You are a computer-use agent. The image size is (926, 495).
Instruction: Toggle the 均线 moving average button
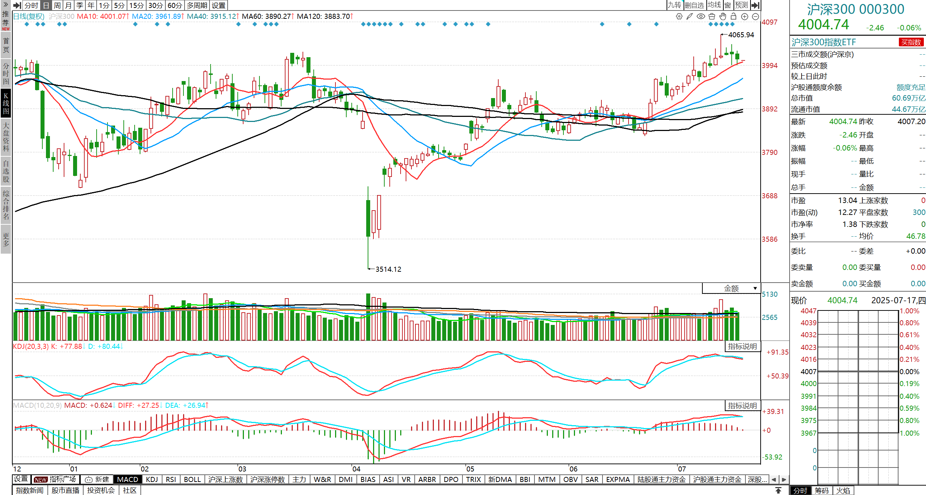[x=715, y=5]
